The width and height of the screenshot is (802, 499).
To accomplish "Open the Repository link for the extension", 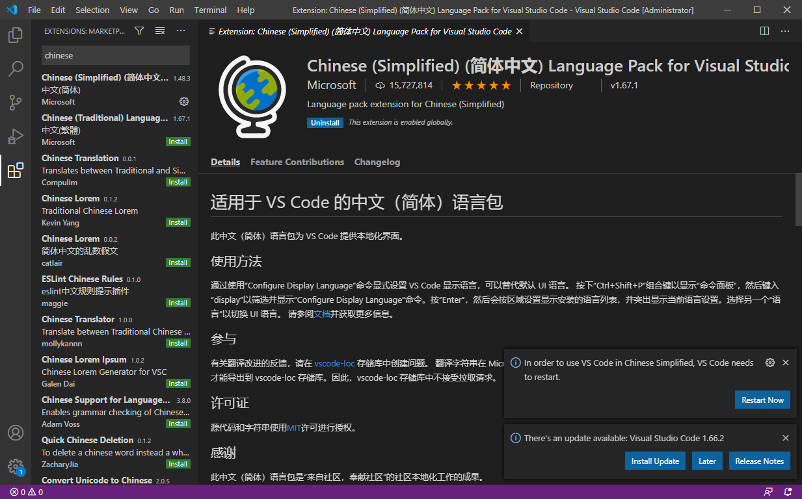I will tap(550, 84).
